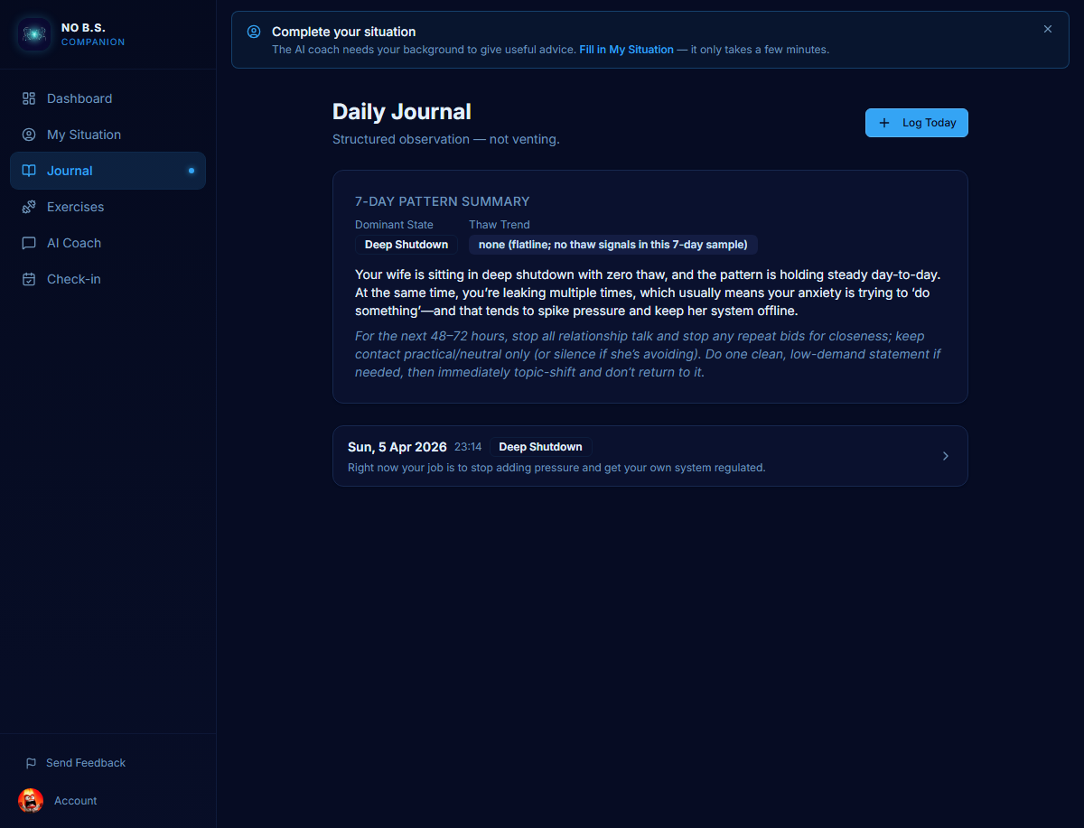Image resolution: width=1084 pixels, height=828 pixels.
Task: Click the Journal book icon
Action: coord(29,171)
